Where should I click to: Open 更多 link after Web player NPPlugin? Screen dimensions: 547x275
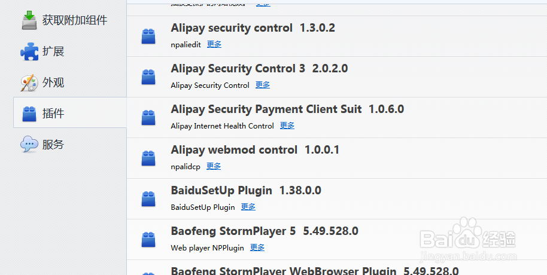[x=257, y=248]
